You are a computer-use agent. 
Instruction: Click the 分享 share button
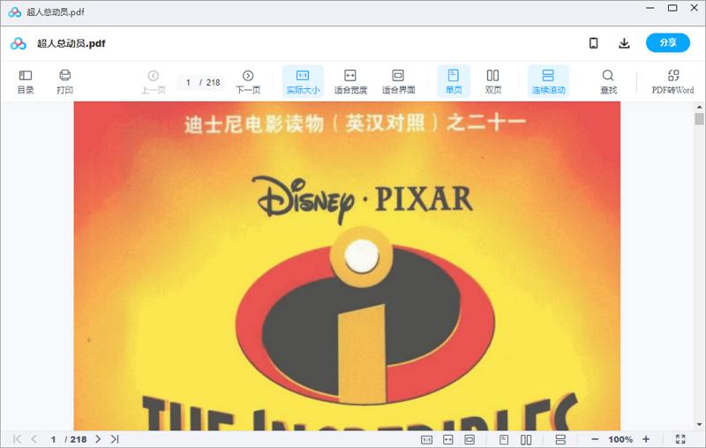coord(667,43)
